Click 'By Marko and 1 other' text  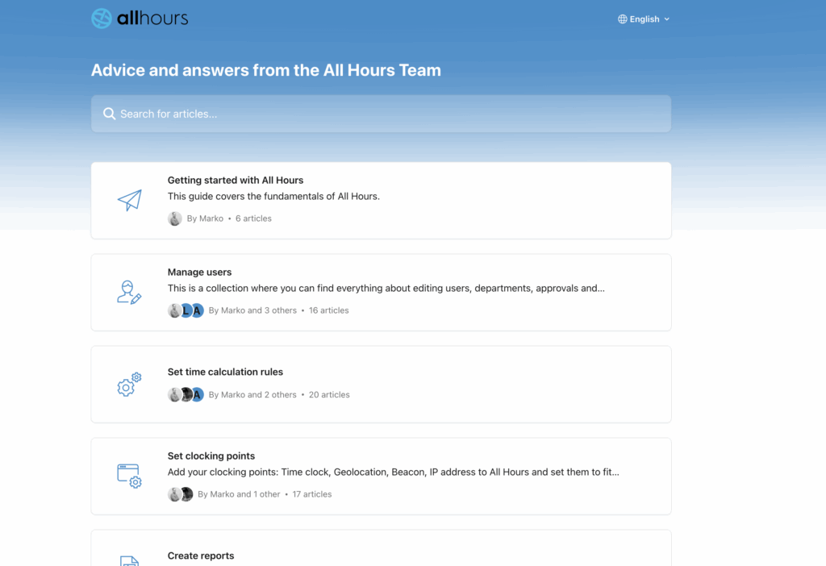pos(239,494)
